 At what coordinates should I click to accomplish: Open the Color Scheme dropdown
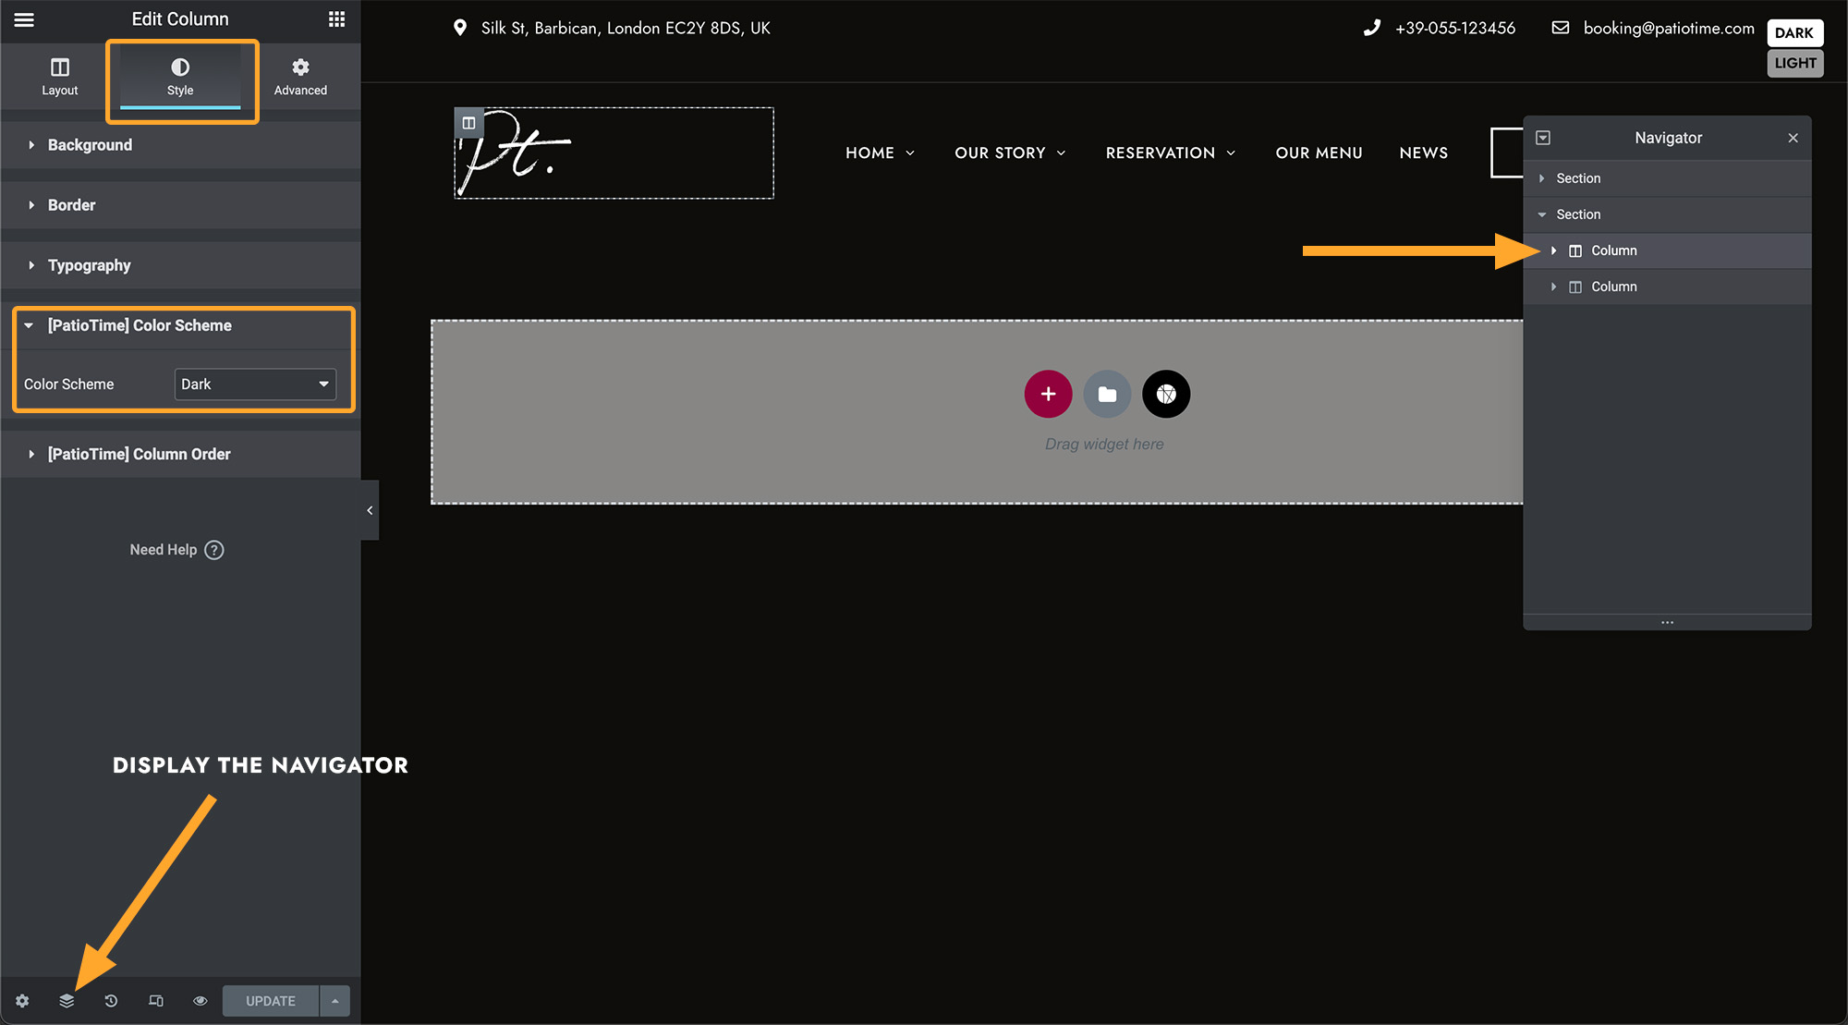pyautogui.click(x=255, y=384)
